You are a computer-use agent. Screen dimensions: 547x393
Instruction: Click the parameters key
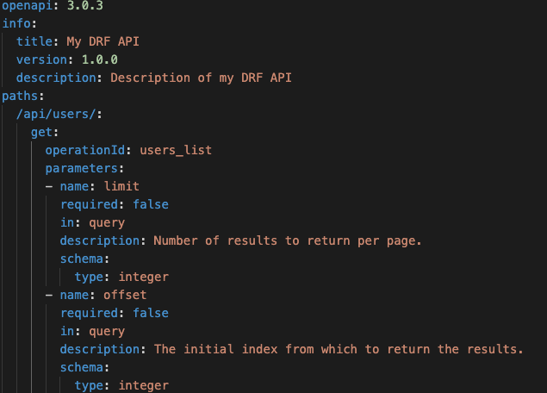tap(82, 169)
